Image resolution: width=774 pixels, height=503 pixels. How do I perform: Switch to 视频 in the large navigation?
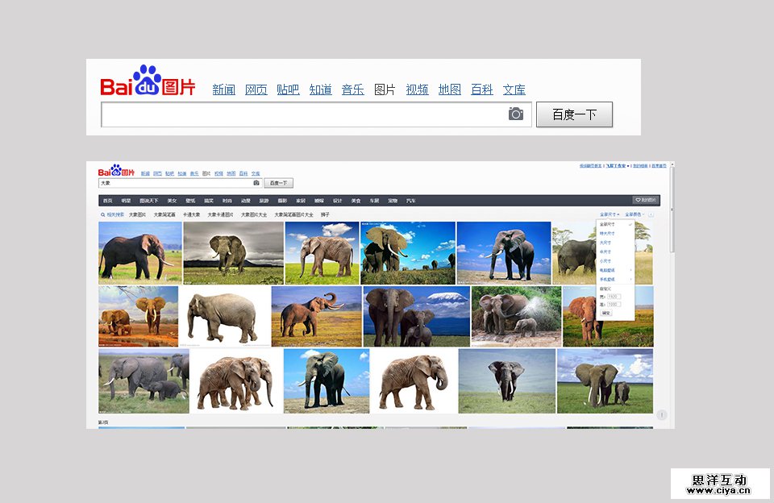click(x=417, y=89)
